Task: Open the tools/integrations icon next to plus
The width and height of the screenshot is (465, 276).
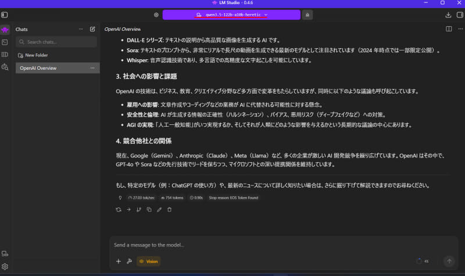Action: [129, 261]
